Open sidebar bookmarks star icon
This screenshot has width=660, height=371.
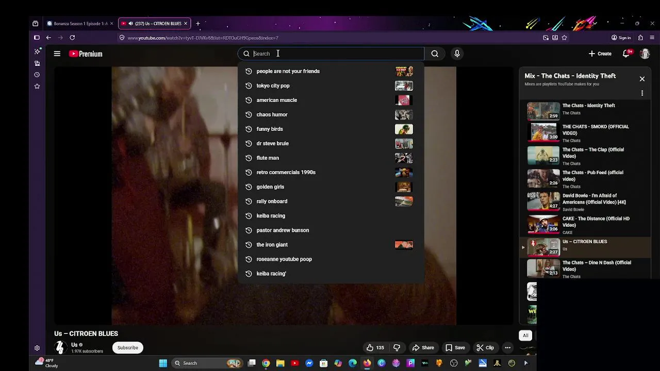click(37, 87)
